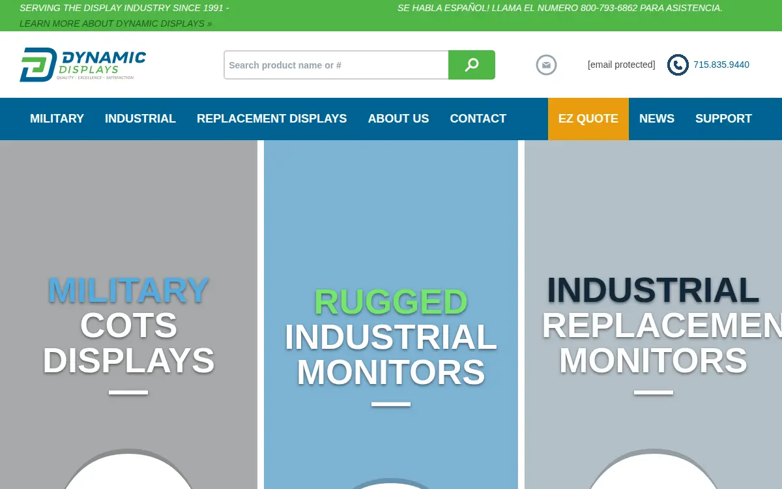Click the Spanish assistance 800-793-6862 banner text
Screen dimensions: 782x489
point(560,8)
